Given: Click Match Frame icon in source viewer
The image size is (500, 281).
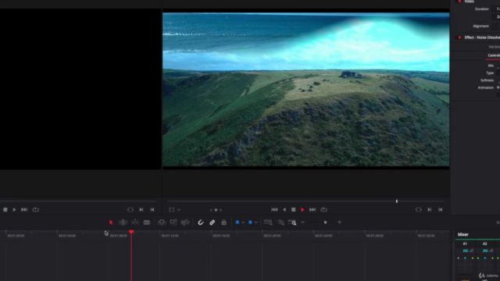Looking at the screenshot, I should (x=130, y=210).
